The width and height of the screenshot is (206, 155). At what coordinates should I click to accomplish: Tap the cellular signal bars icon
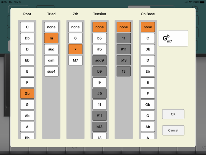tap(186, 2)
